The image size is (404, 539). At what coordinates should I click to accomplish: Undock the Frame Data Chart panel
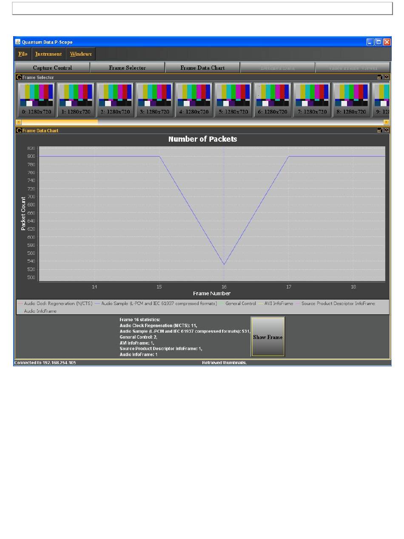pyautogui.click(x=380, y=131)
